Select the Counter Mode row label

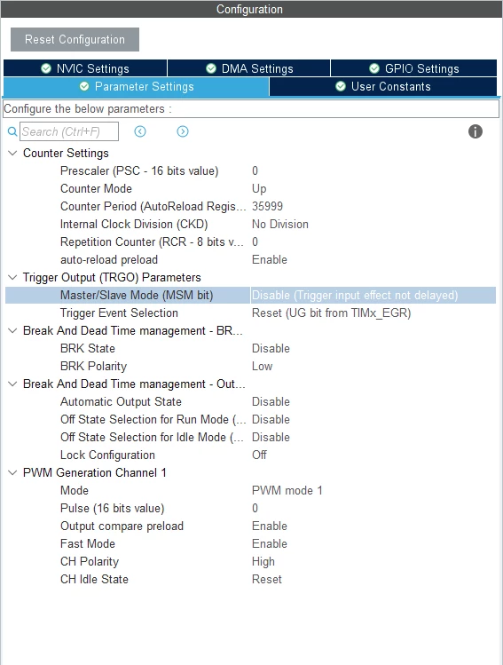(x=96, y=189)
